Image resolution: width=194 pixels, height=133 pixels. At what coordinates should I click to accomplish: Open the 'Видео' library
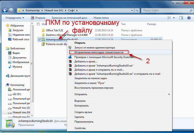[16, 53]
